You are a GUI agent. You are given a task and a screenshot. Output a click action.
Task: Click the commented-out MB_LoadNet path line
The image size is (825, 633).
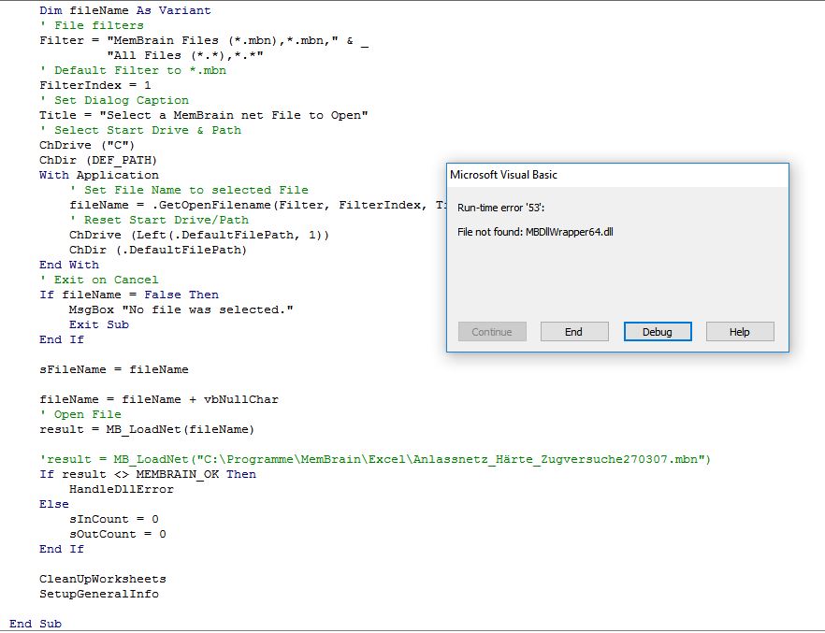[374, 459]
